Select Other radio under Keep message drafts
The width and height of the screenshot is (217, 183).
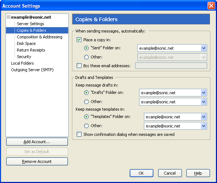(86, 102)
